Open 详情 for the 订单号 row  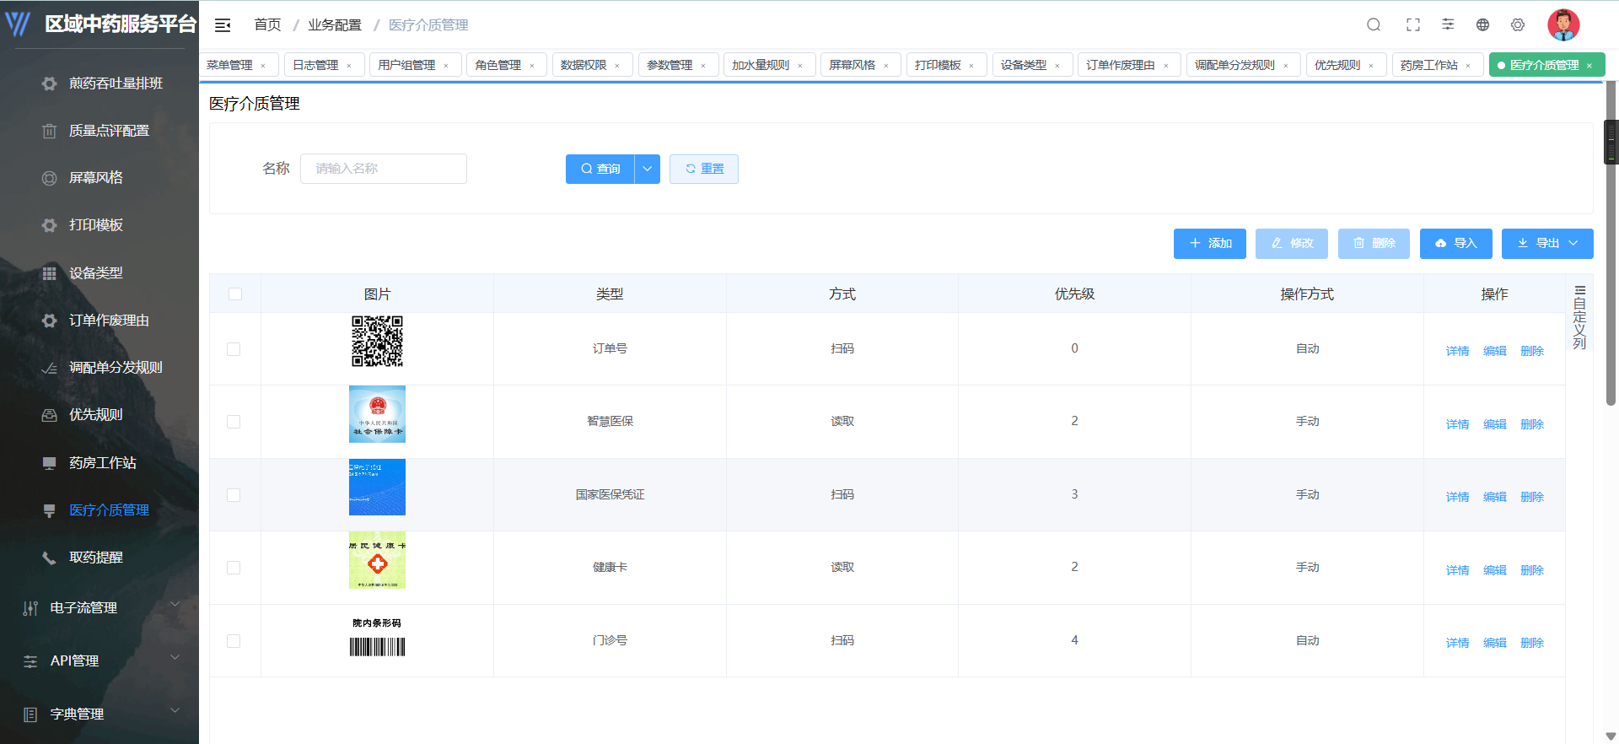tap(1457, 351)
